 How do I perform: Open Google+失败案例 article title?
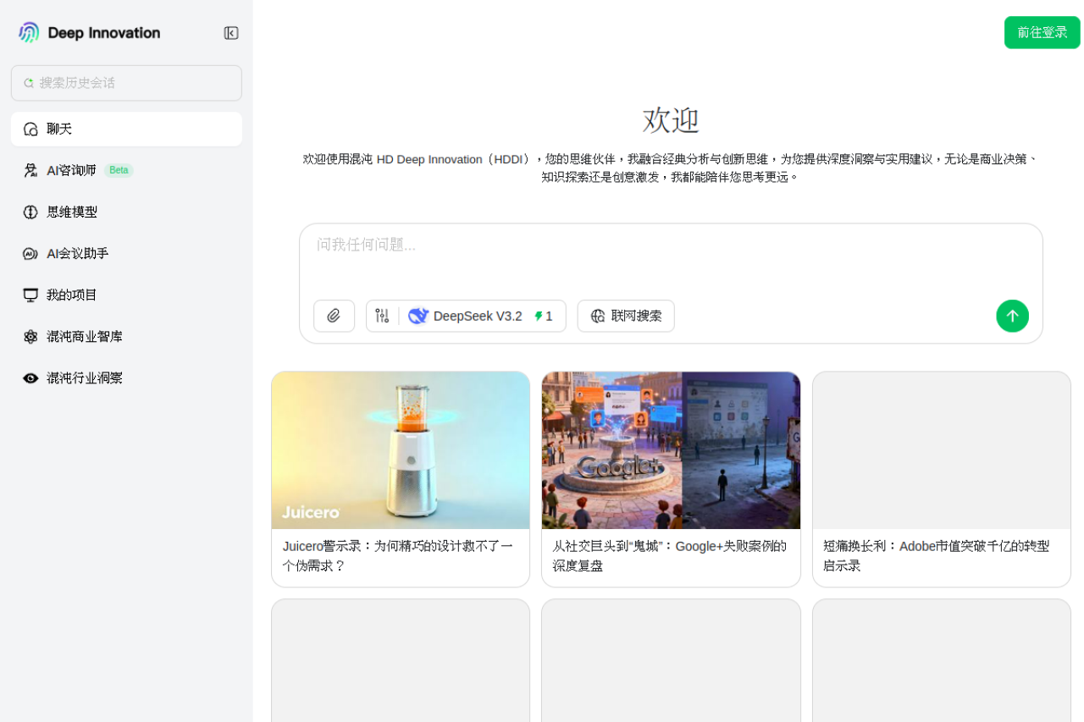(x=670, y=556)
